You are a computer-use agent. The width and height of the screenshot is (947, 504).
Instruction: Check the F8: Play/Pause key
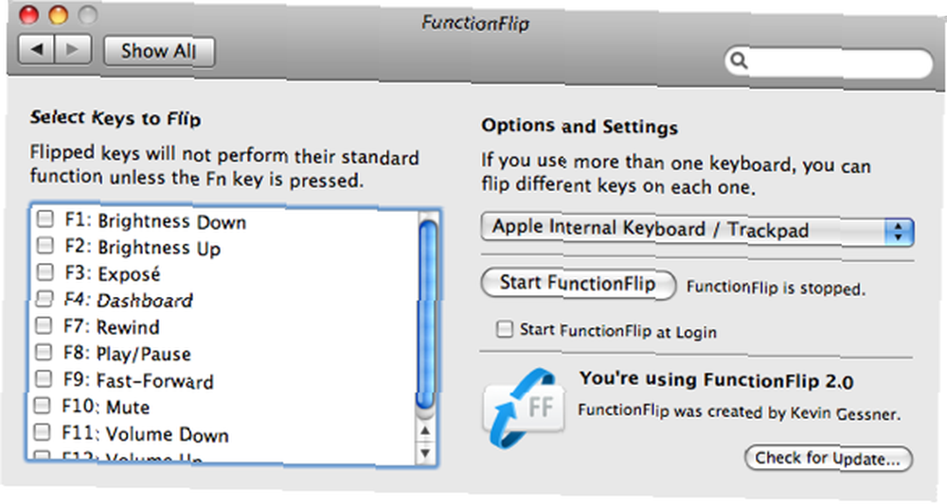44,352
